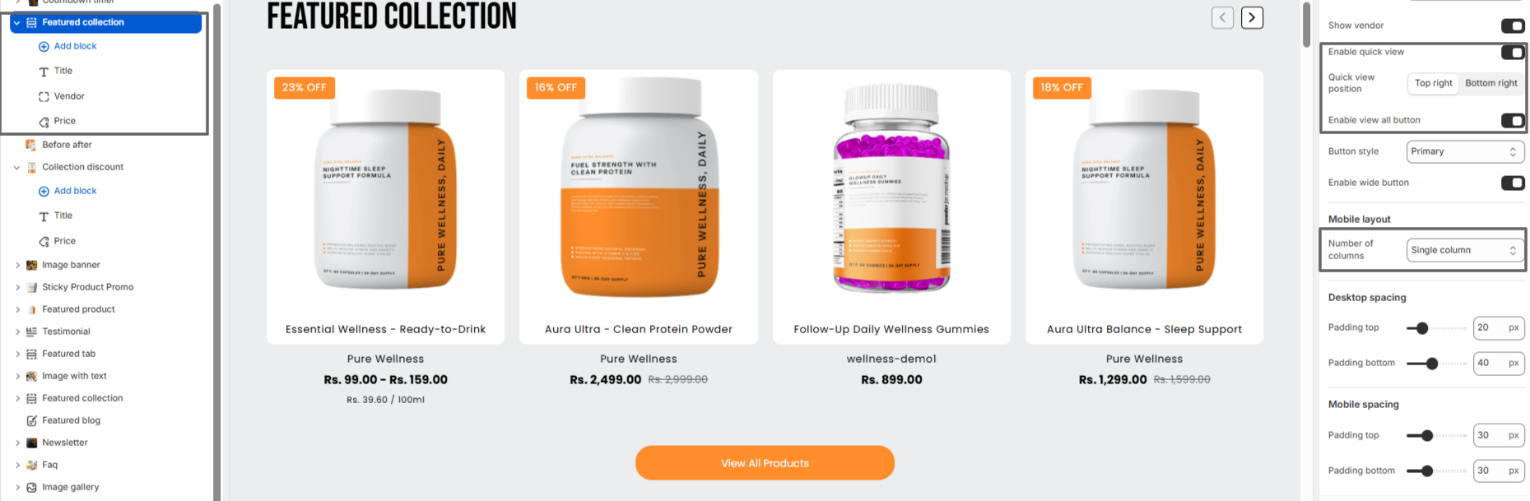Click the previous arrow of the product carousel
This screenshot has width=1530, height=501.
click(1222, 17)
